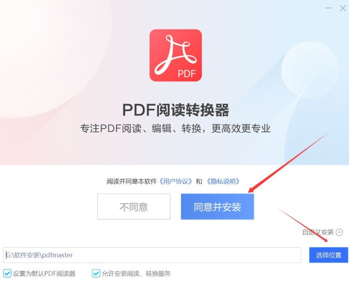Toggle the 自定义安装 text label
The image size is (349, 281).
click(318, 232)
